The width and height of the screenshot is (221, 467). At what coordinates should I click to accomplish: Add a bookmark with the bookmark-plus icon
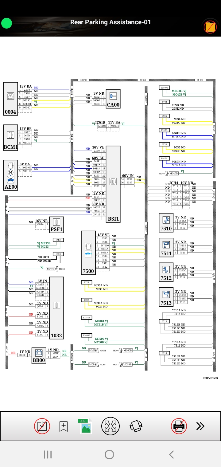[64, 426]
